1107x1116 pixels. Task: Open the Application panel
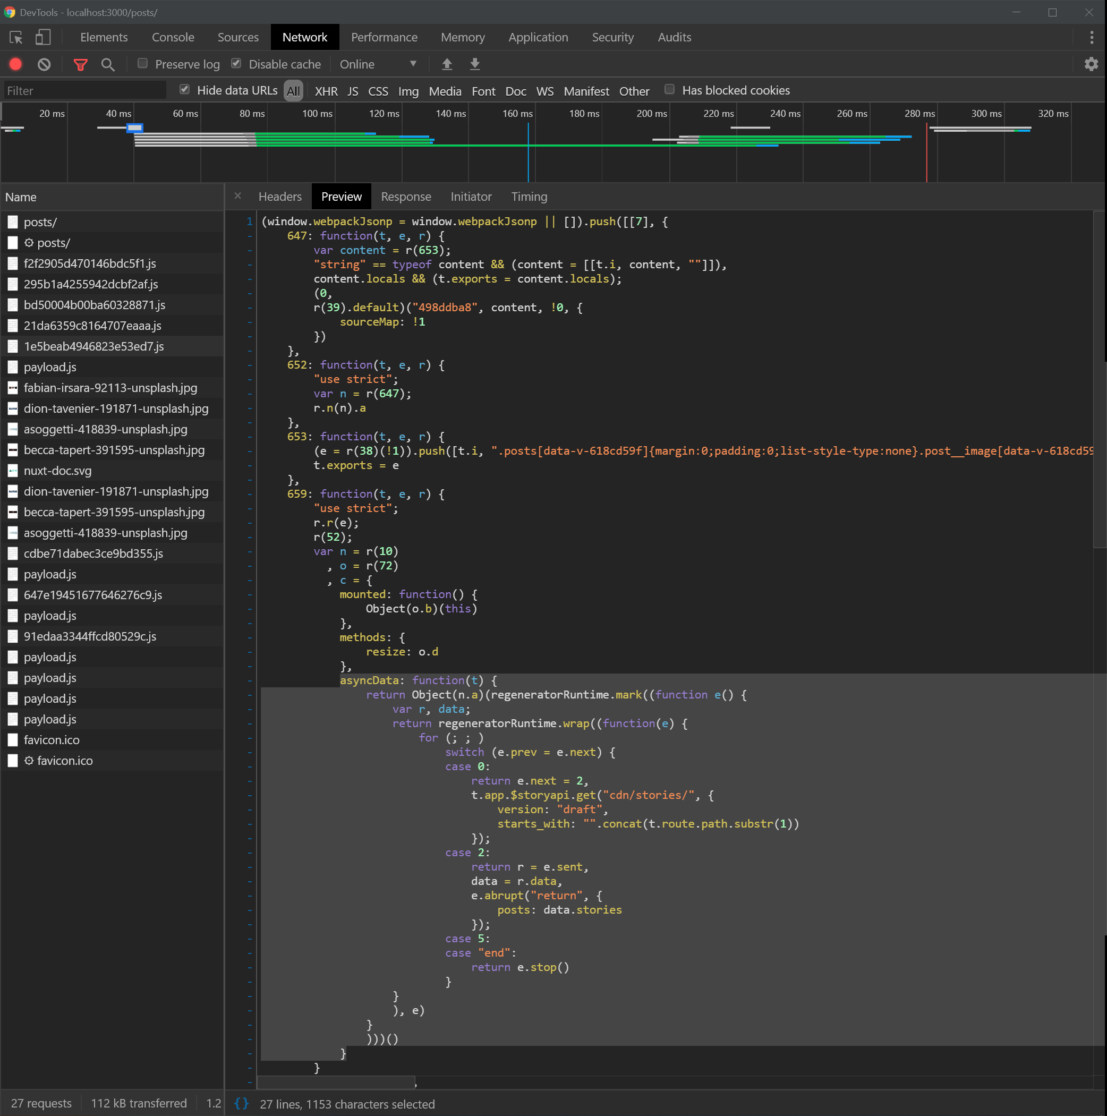[538, 37]
